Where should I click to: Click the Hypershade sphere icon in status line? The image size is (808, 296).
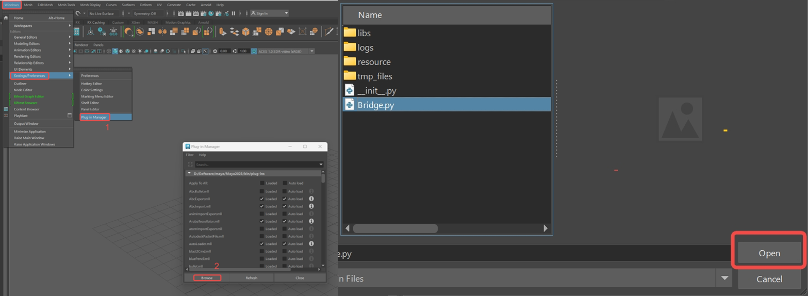tap(211, 13)
